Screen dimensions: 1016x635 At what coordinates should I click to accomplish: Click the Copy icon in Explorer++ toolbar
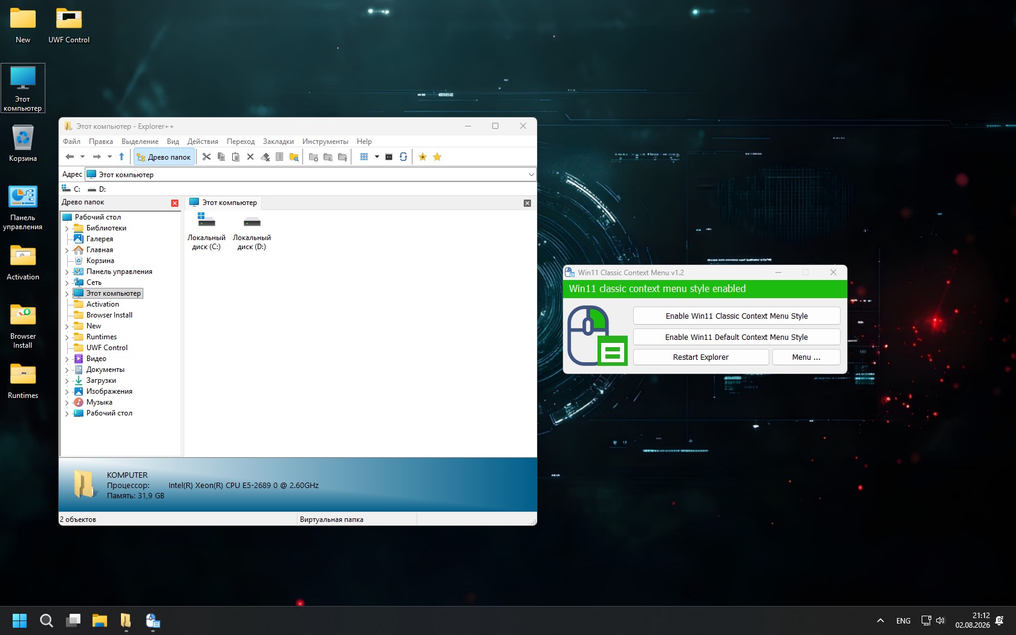coord(221,157)
